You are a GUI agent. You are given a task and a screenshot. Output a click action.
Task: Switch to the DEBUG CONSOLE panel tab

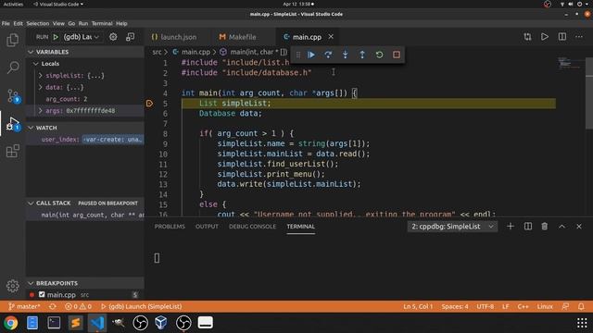click(252, 226)
